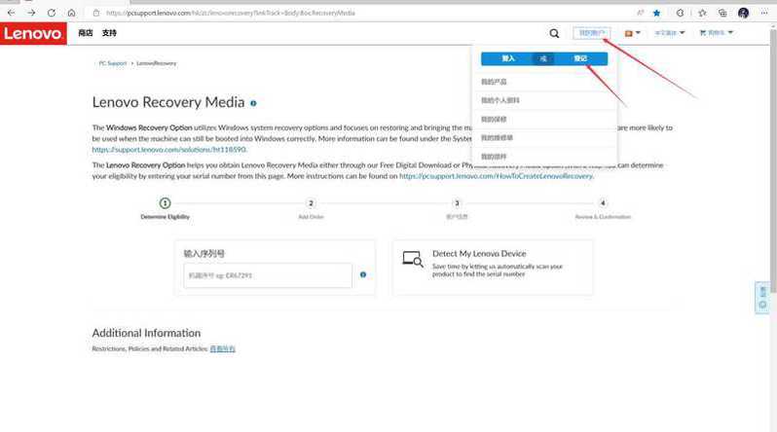Viewport: 777px width, 432px height.
Task: Open the browser profile avatar
Action: pos(743,13)
